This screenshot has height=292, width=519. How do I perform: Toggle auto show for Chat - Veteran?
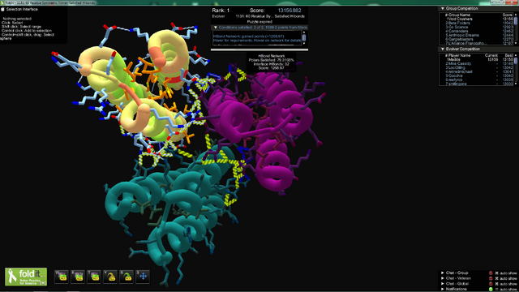[x=496, y=278]
